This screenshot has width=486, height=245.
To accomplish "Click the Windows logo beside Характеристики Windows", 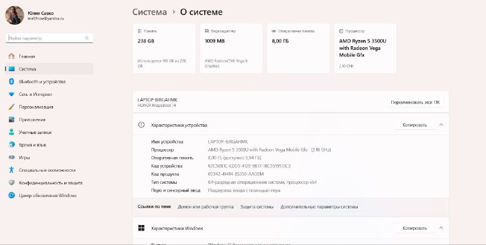I will [x=142, y=228].
